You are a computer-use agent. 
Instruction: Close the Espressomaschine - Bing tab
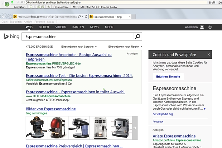(x=130, y=17)
